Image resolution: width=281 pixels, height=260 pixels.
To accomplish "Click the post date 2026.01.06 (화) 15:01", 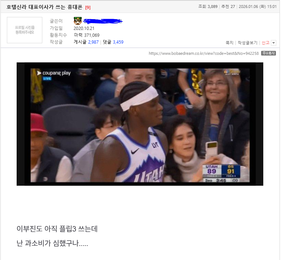I will [x=257, y=6].
